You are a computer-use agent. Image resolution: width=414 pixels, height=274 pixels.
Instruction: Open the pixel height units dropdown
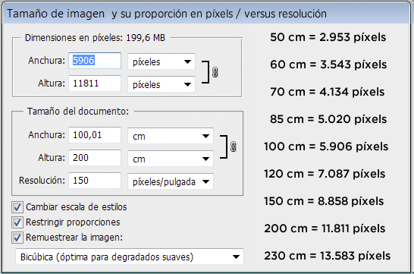162,84
